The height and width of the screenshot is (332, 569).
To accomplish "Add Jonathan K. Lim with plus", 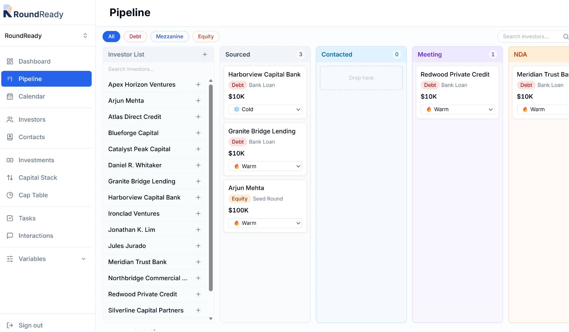I will (x=198, y=230).
